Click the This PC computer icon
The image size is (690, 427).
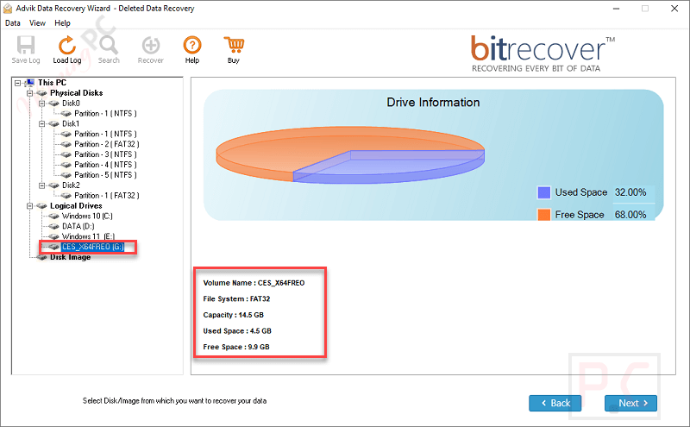[x=30, y=83]
